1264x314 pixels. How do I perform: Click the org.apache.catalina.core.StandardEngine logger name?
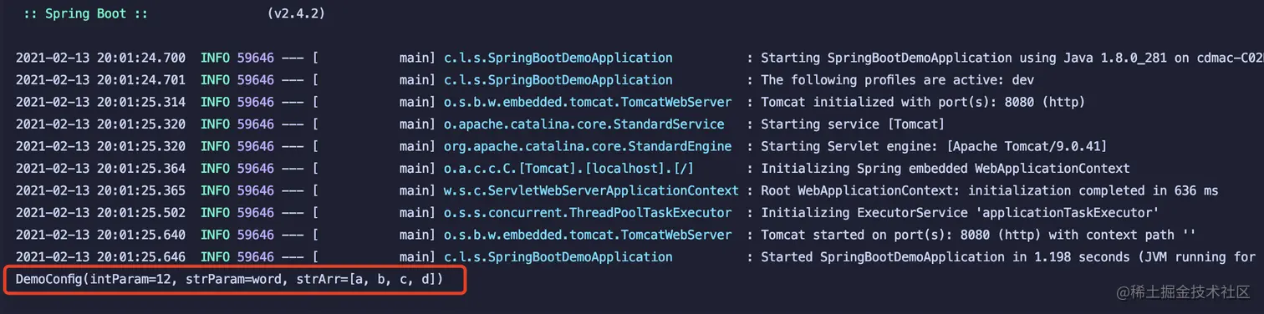588,146
